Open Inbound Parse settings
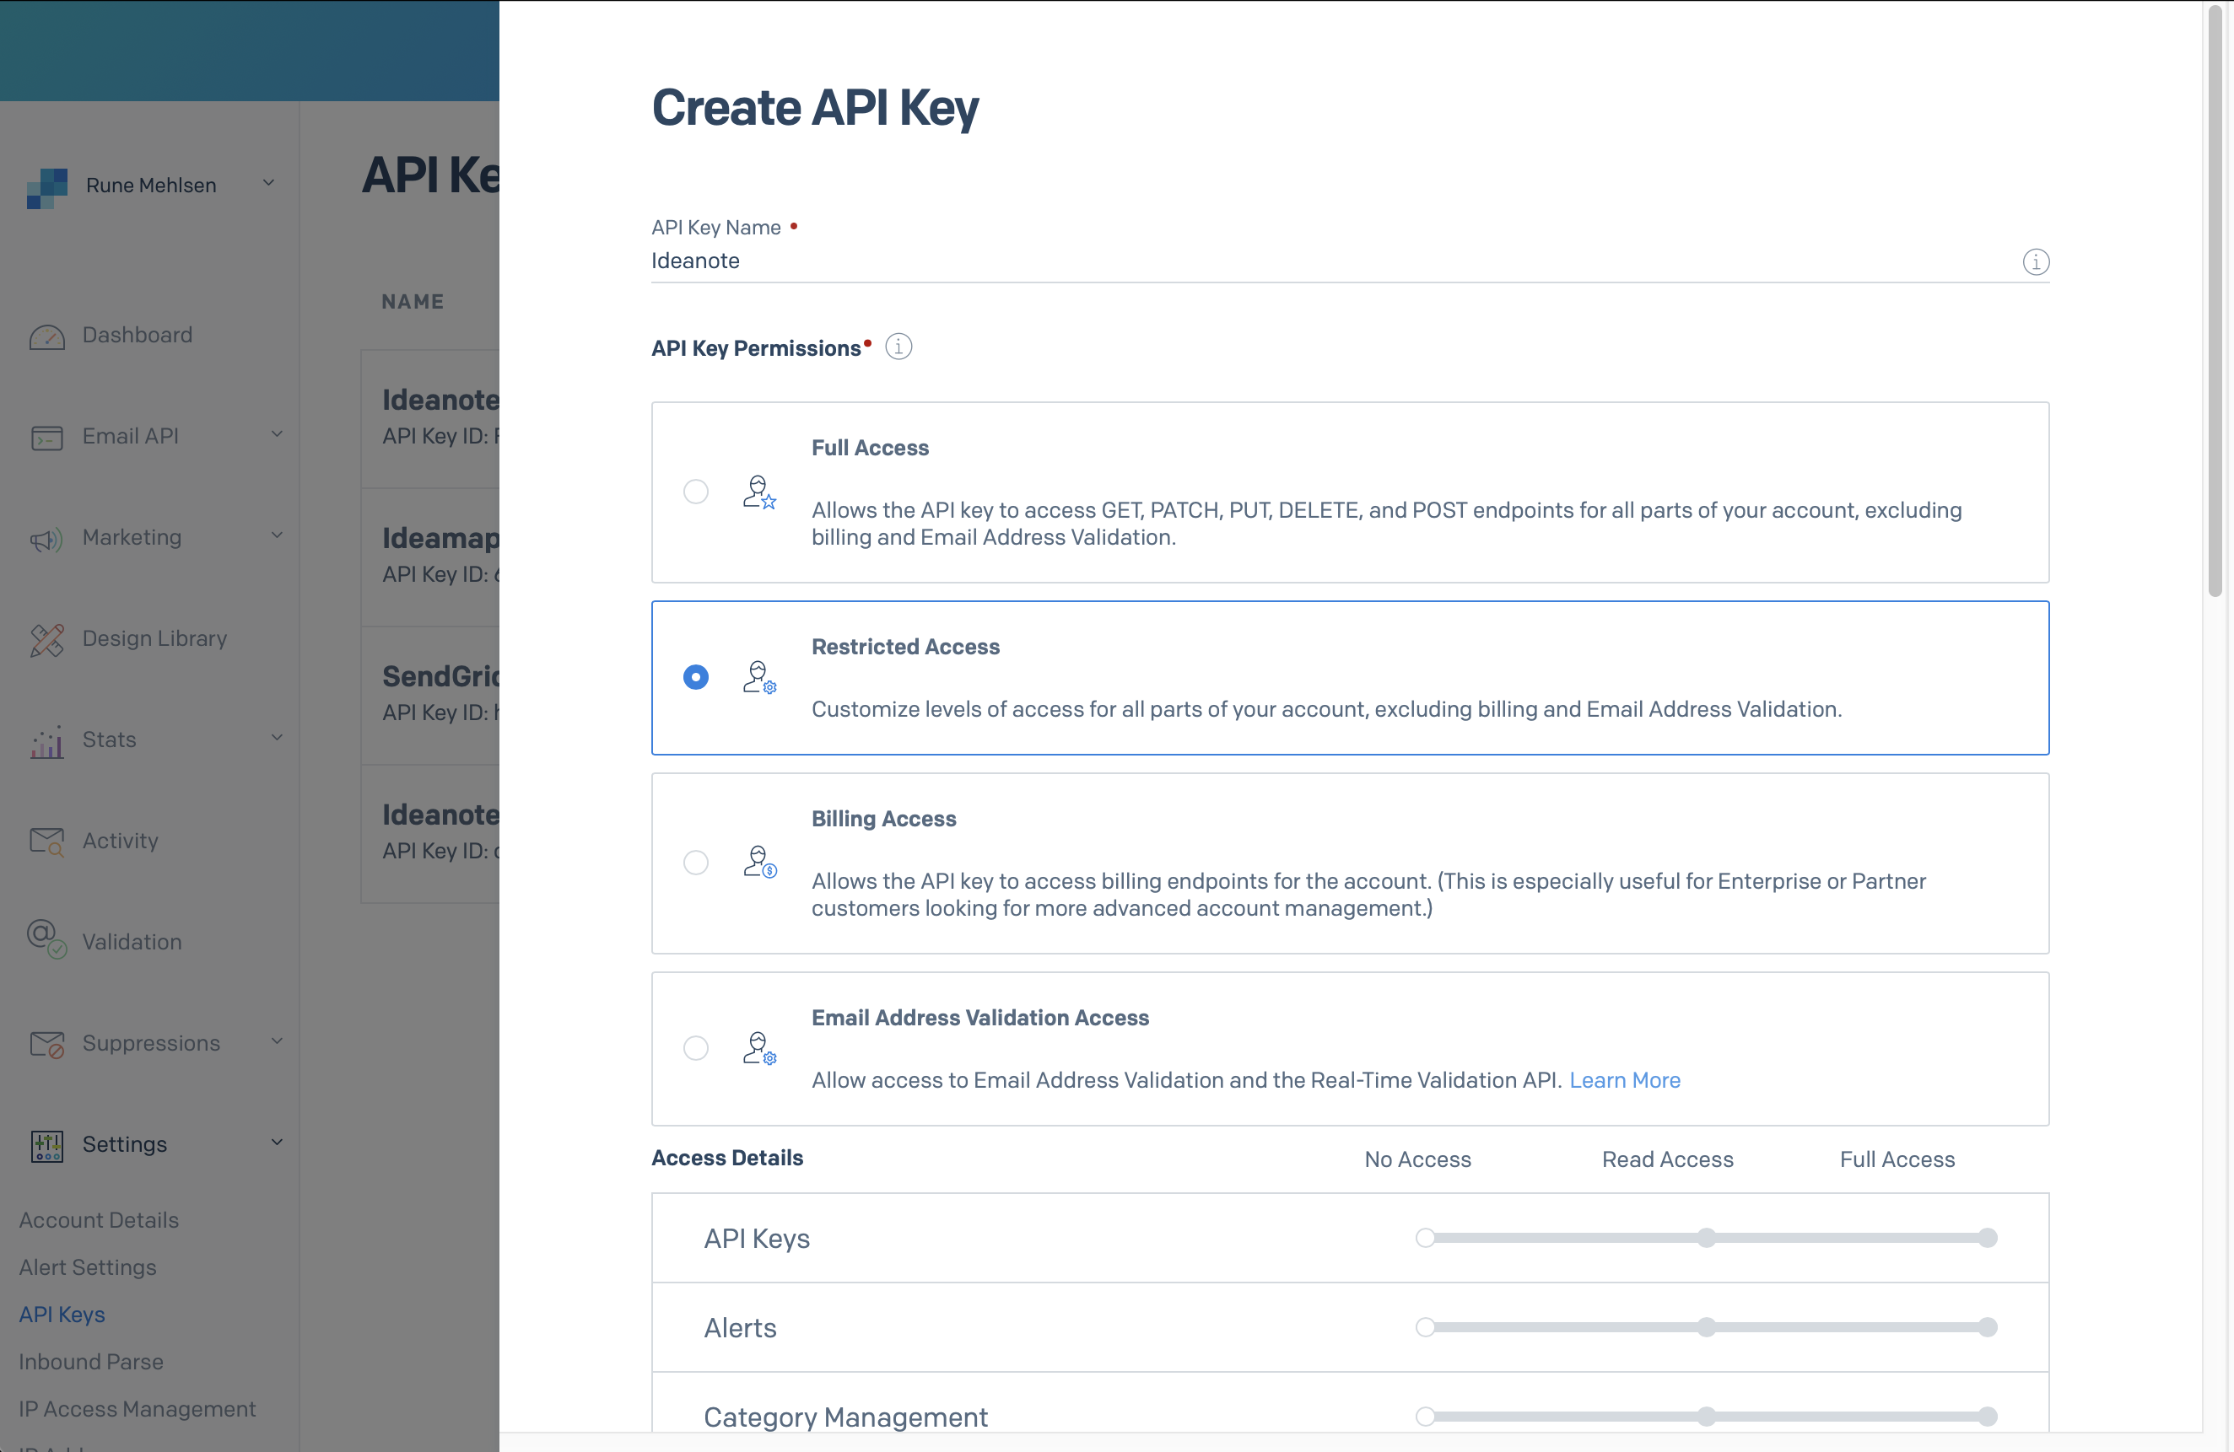Image resolution: width=2234 pixels, height=1452 pixels. click(x=90, y=1362)
